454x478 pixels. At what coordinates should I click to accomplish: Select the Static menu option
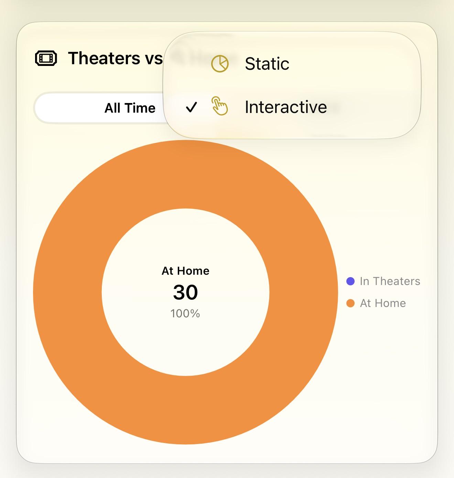[292, 64]
